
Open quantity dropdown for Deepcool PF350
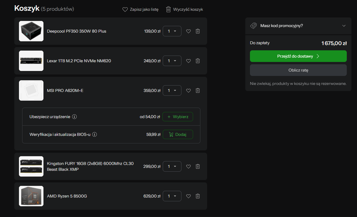pyautogui.click(x=172, y=31)
